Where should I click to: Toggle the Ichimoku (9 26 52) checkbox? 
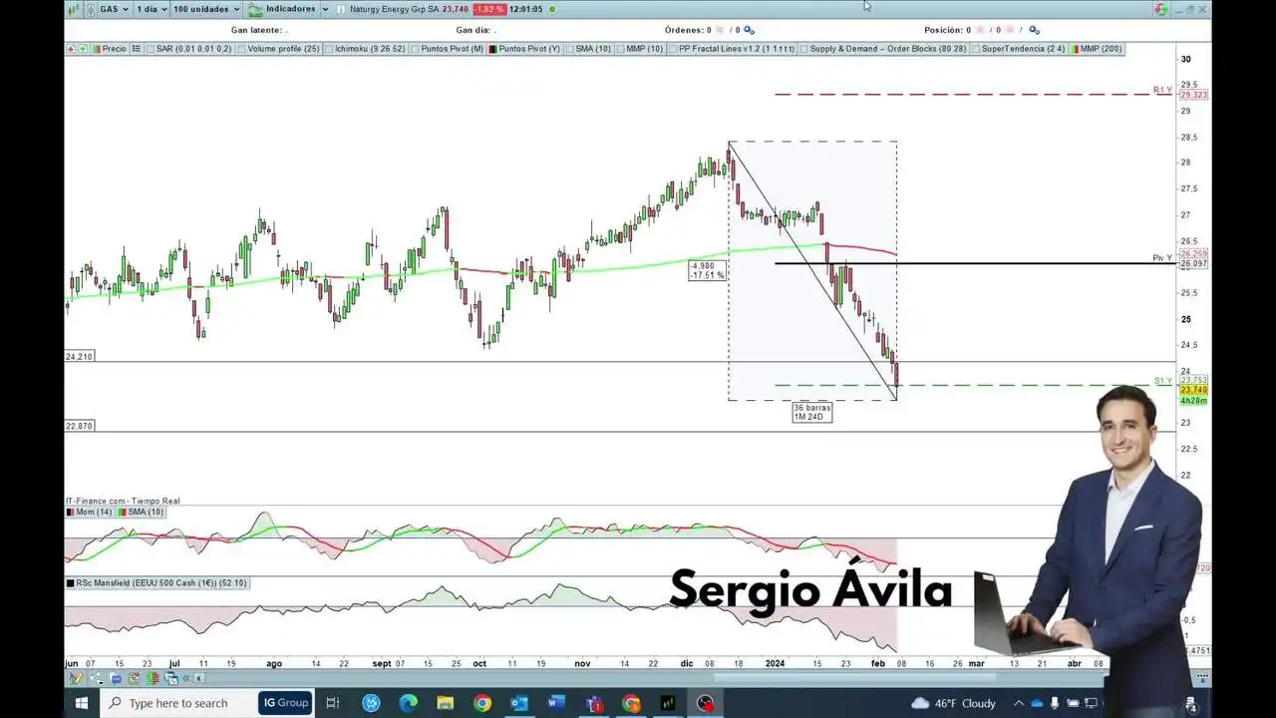(x=330, y=48)
